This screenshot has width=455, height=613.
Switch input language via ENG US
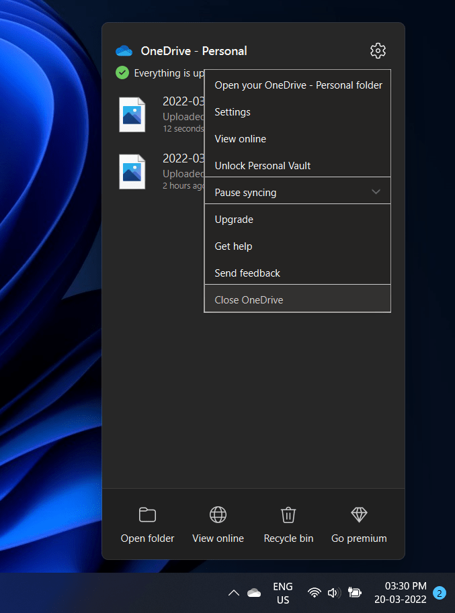[283, 593]
